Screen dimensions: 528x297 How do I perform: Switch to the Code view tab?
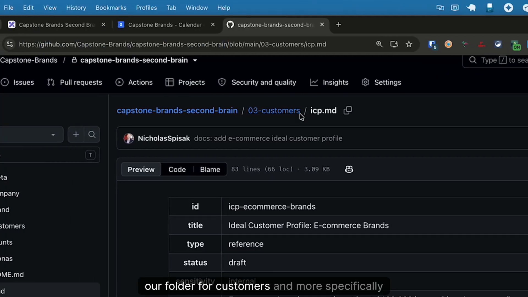177,169
